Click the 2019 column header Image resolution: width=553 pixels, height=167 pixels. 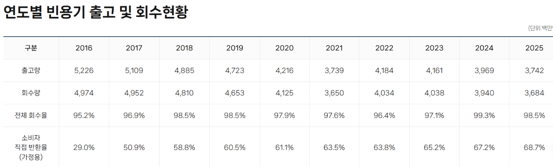(x=234, y=48)
